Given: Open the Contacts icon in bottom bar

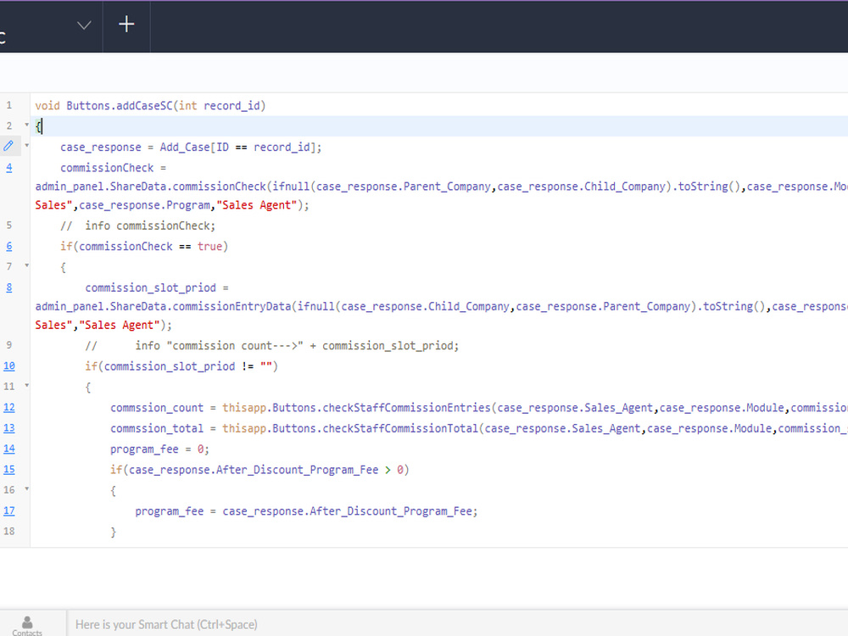Looking at the screenshot, I should [x=27, y=626].
